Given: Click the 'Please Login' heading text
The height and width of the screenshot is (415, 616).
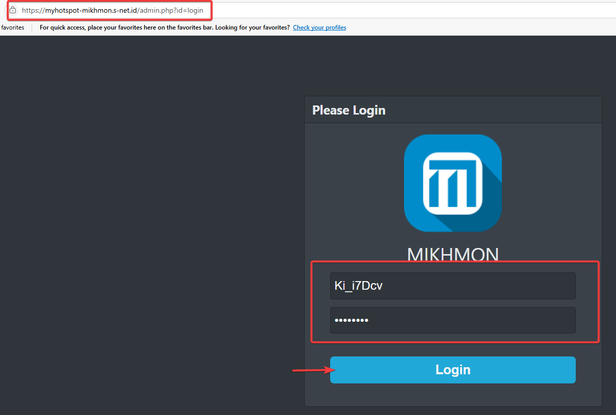Looking at the screenshot, I should coord(349,110).
